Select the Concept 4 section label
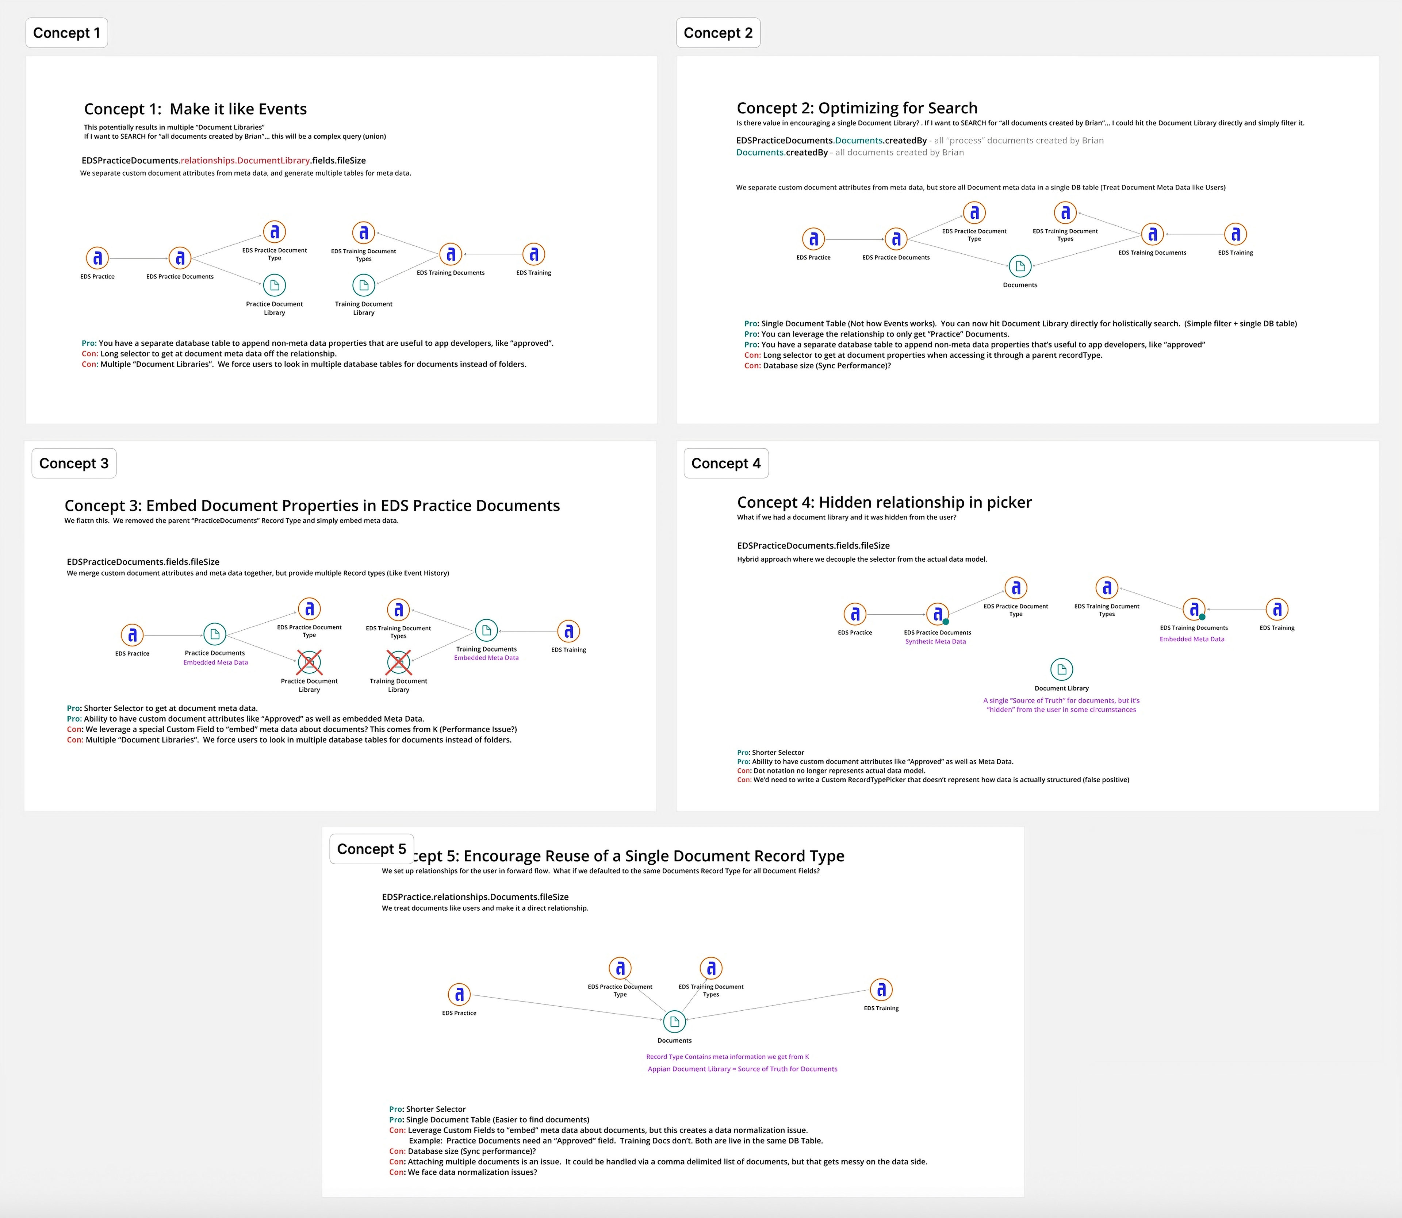 click(x=726, y=463)
